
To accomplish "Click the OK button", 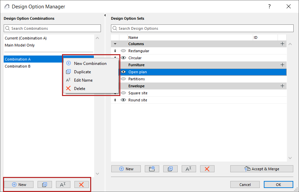I will [279, 184].
